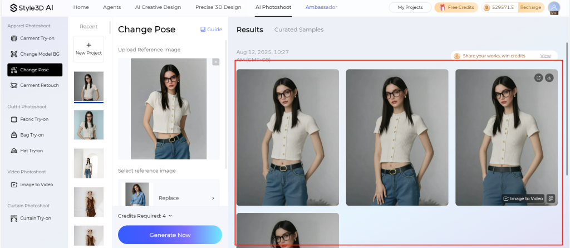This screenshot has width=570, height=248.
Task: Select the recent thumbnail with gray background
Action: click(x=89, y=86)
